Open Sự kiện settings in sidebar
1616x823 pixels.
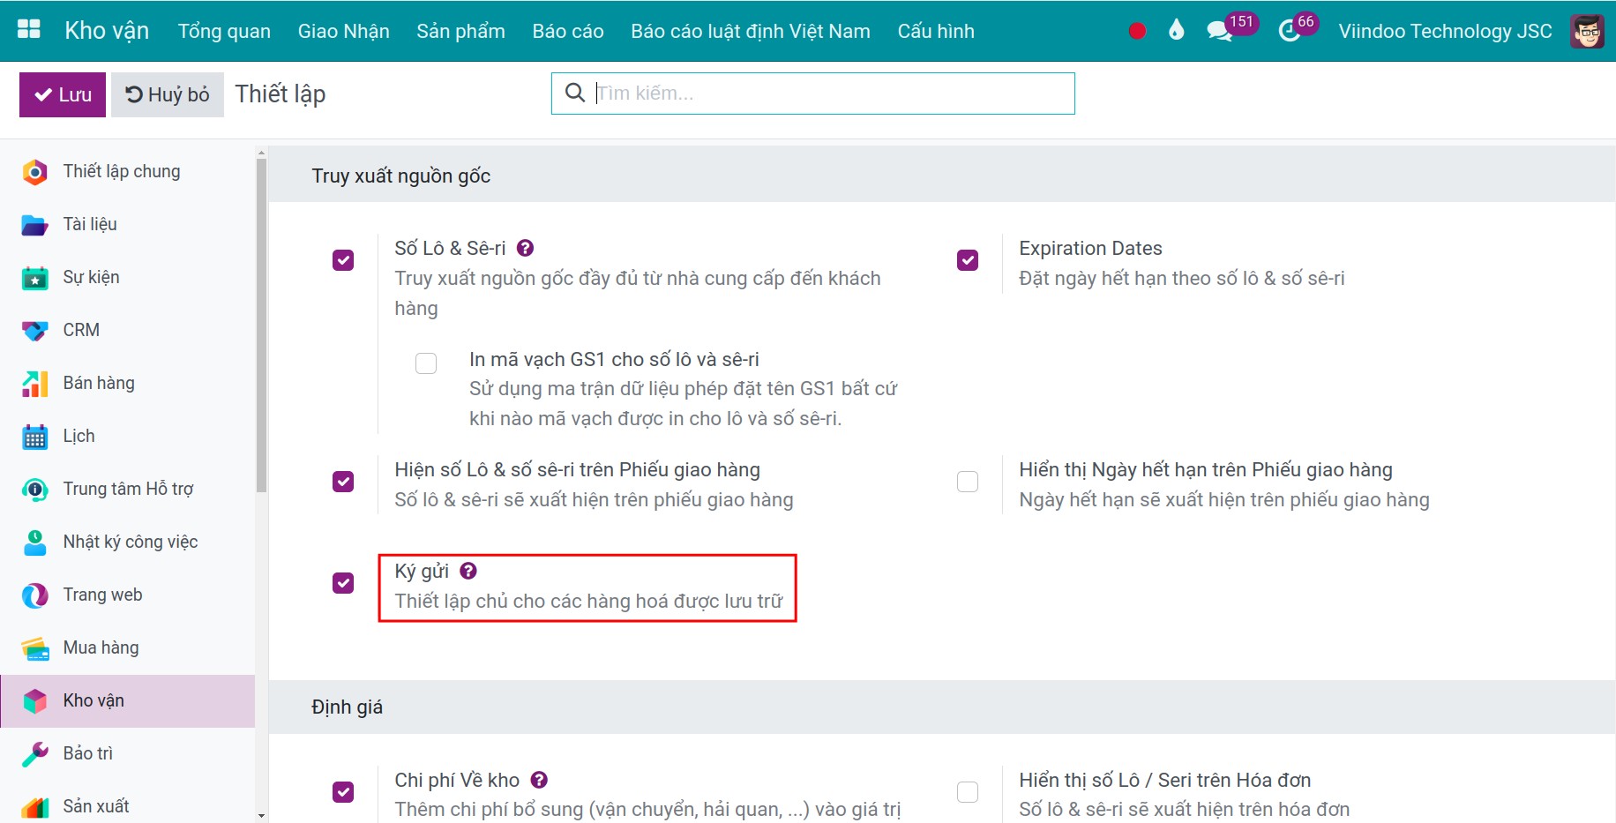tap(128, 277)
